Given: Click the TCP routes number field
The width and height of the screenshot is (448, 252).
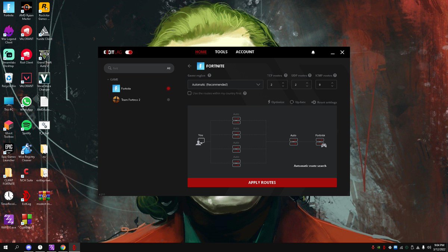Looking at the screenshot, I should click(277, 85).
